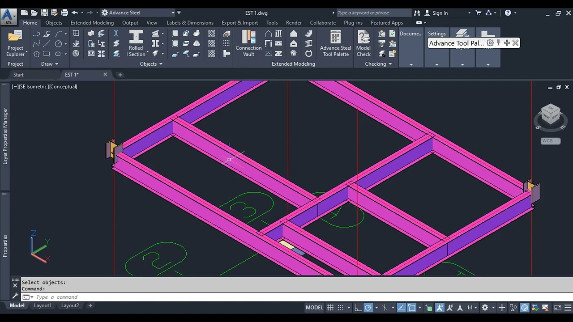Open the Application menu A button
The height and width of the screenshot is (322, 573).
click(x=8, y=17)
